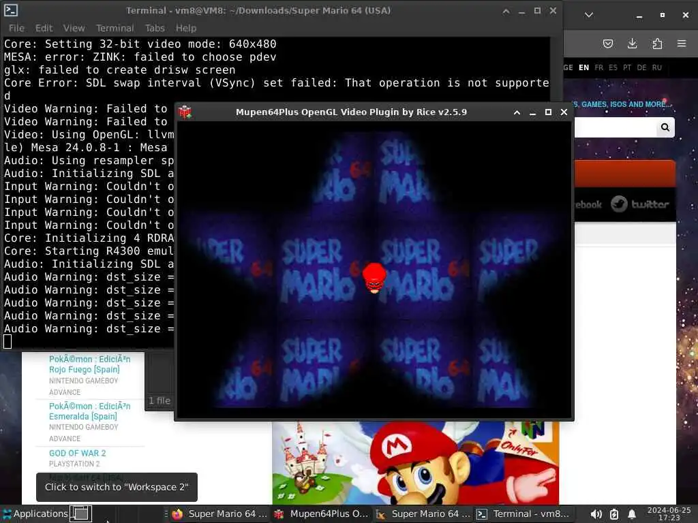Click the taskbar window list handle

click(166, 513)
